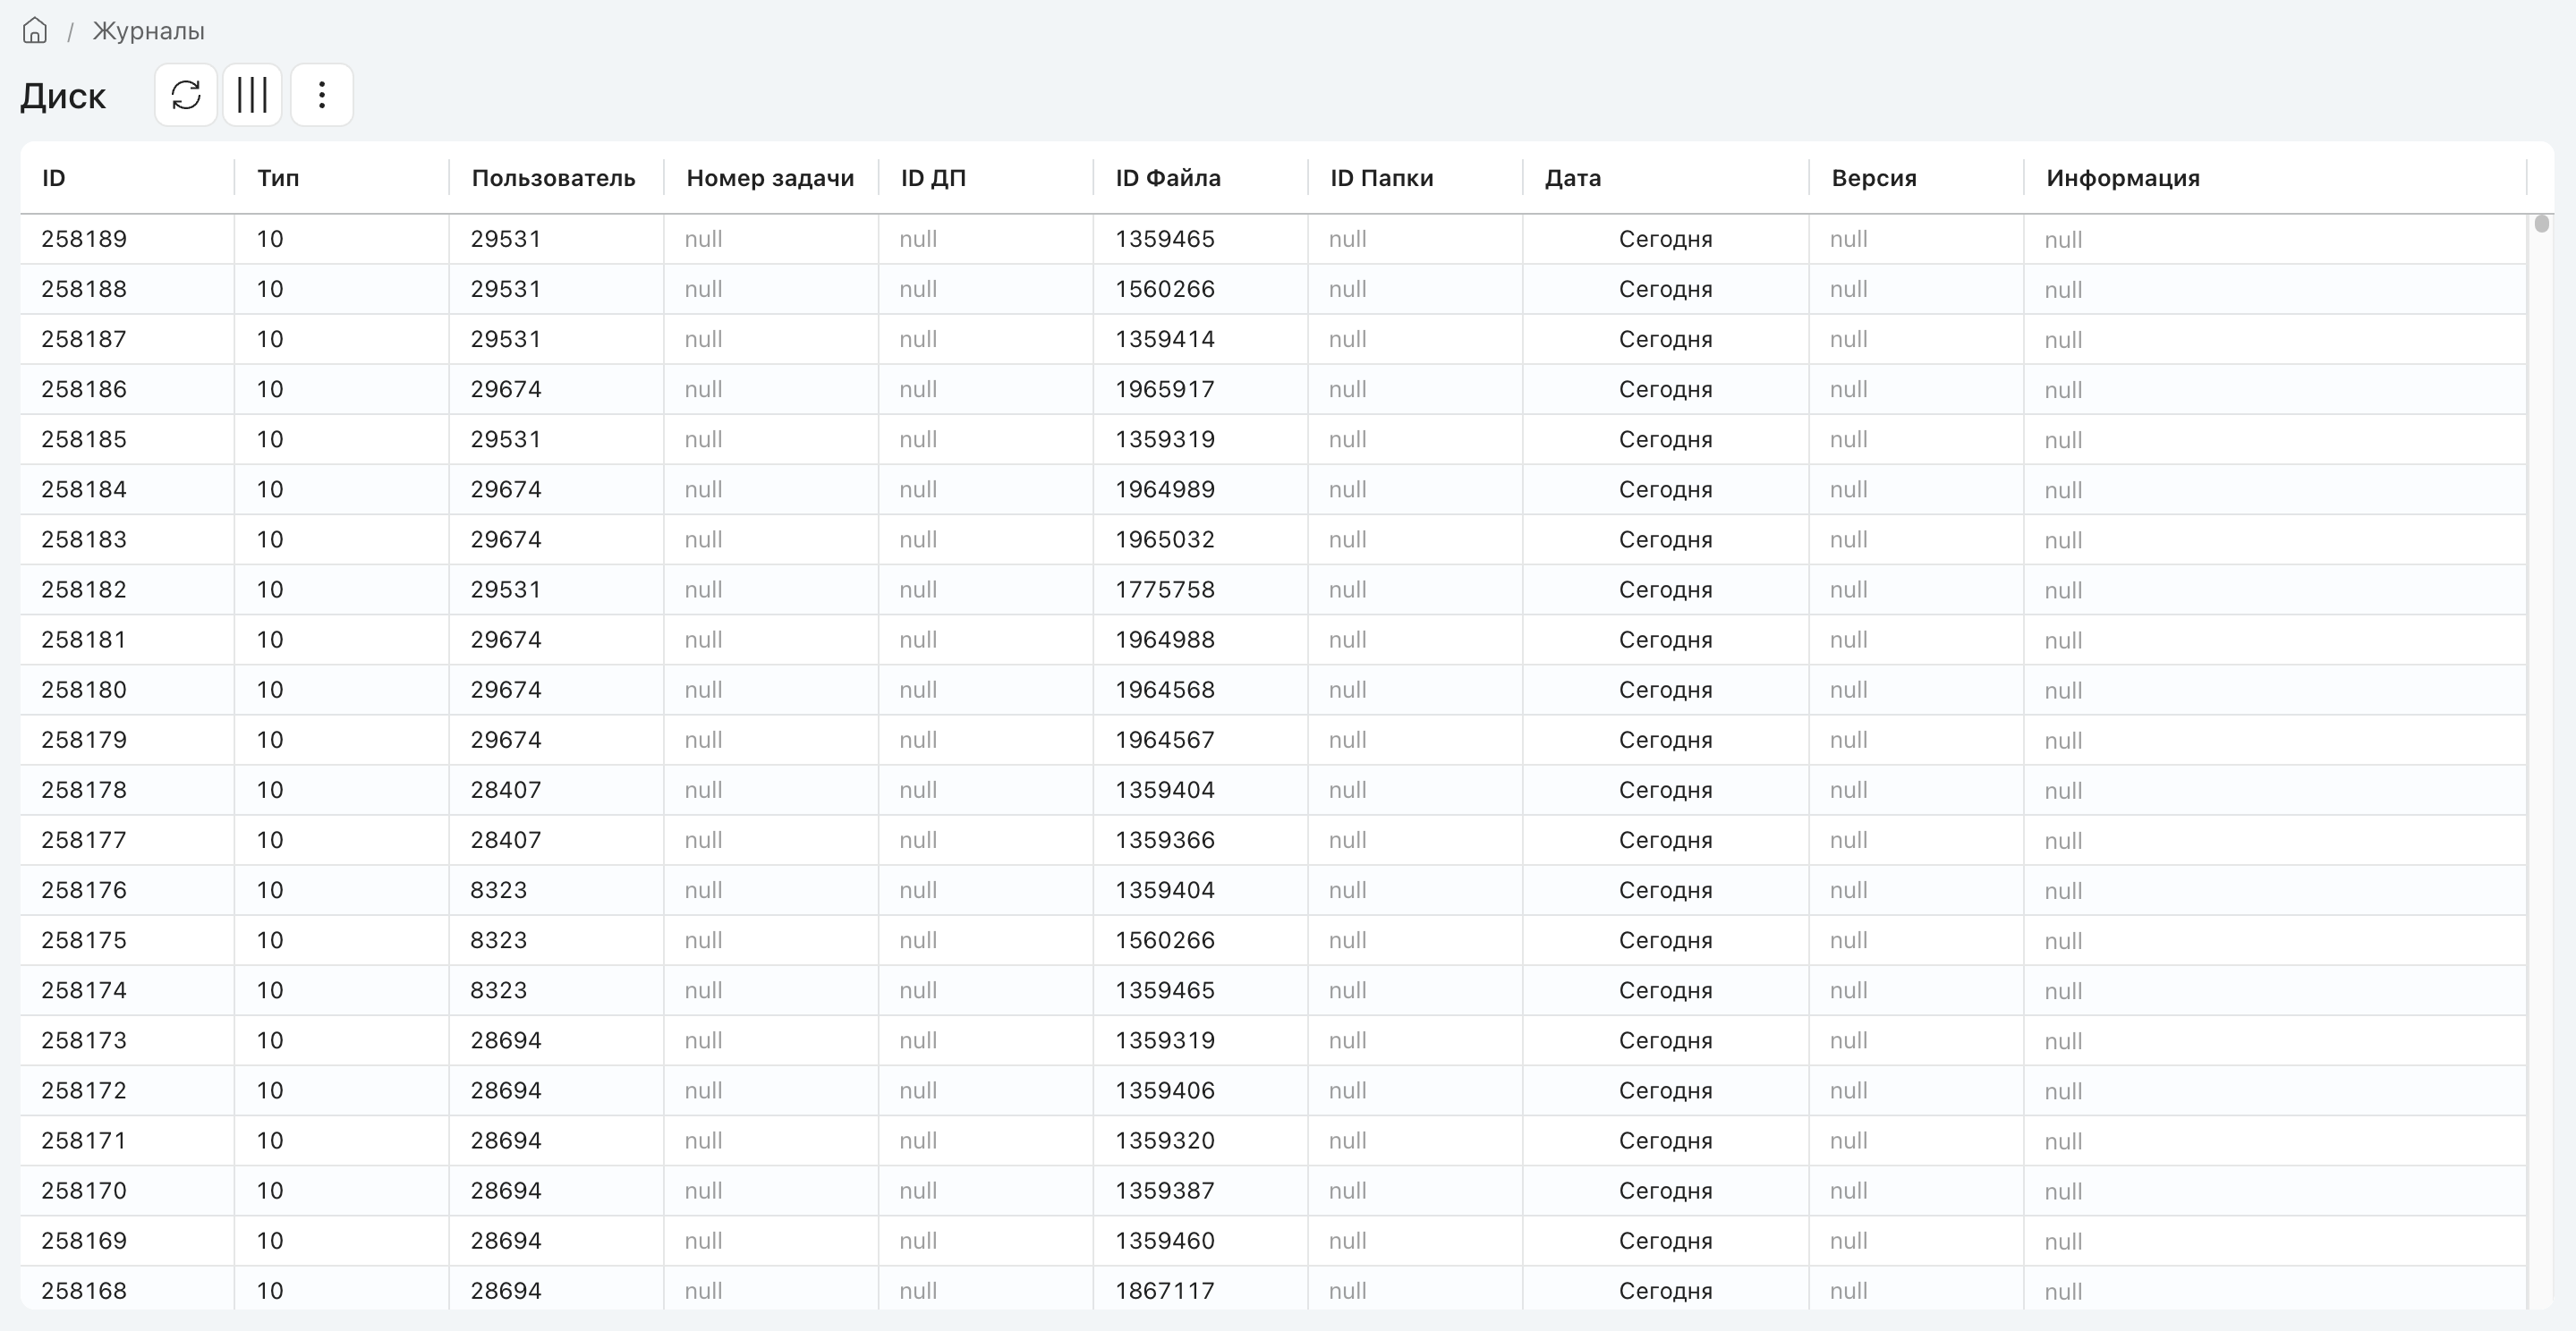
Task: Click file ID 1359414
Action: (x=1165, y=339)
